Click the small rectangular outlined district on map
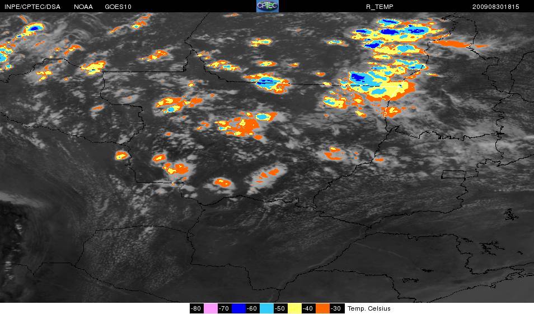 (453, 175)
